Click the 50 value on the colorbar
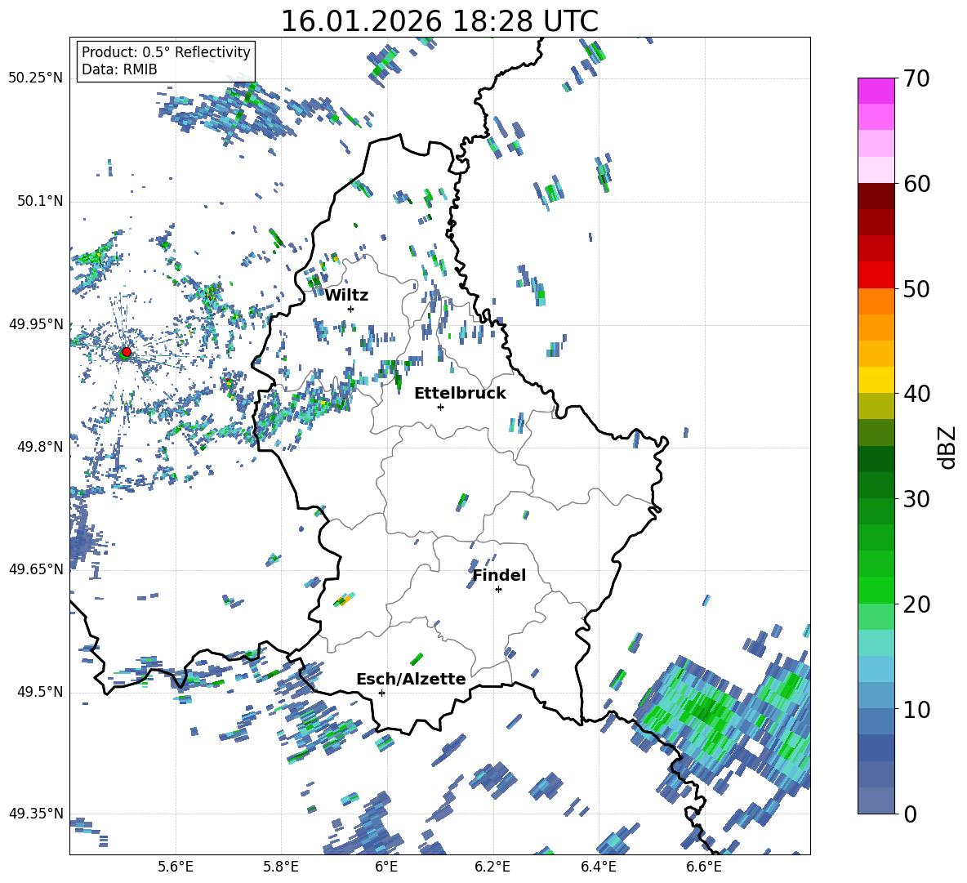Image resolution: width=967 pixels, height=883 pixels. point(916,288)
